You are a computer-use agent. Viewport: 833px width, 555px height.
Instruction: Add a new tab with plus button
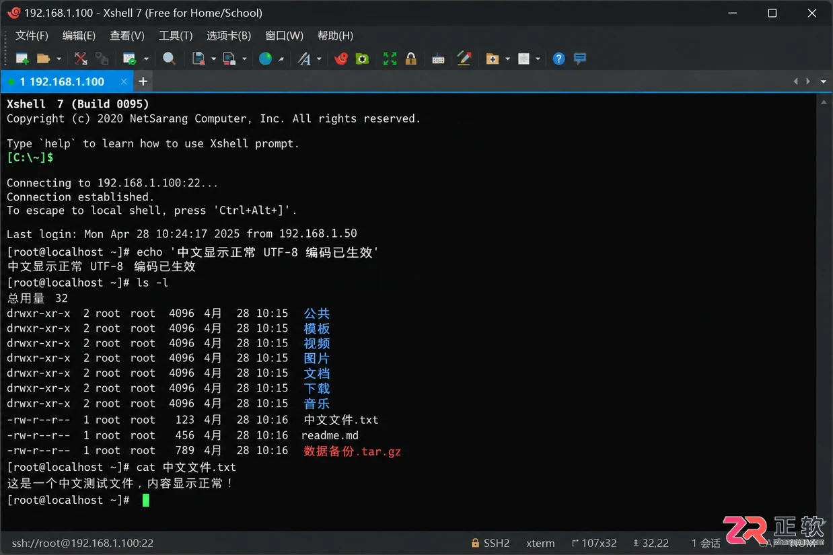(143, 81)
